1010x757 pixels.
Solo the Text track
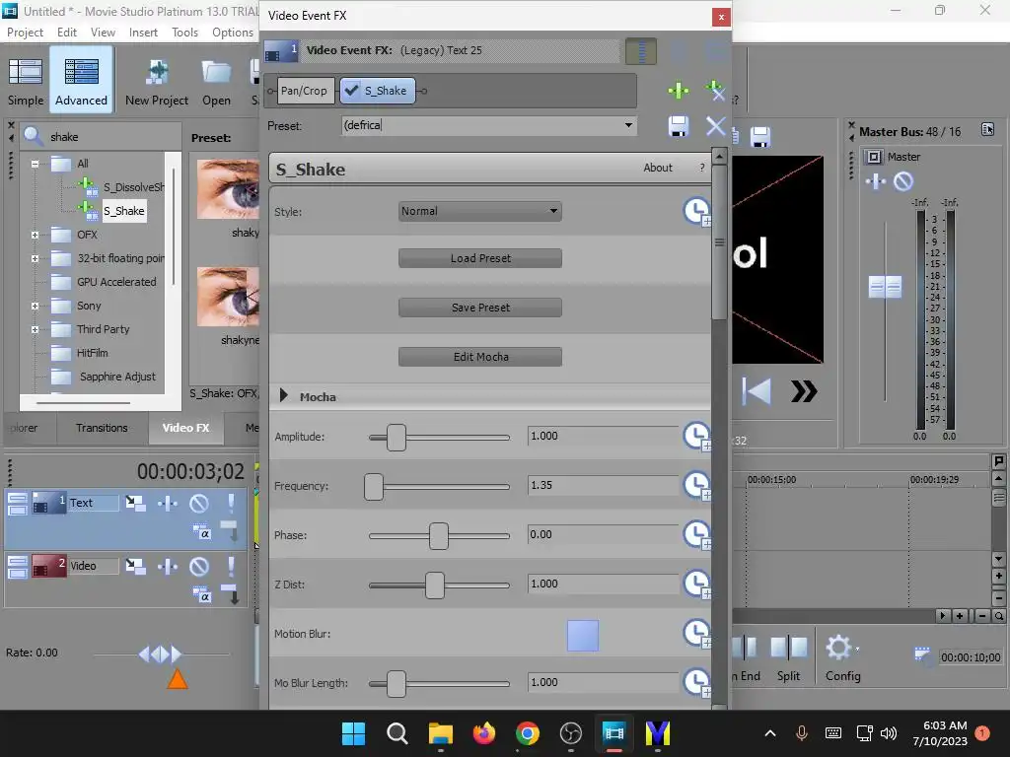click(x=231, y=503)
